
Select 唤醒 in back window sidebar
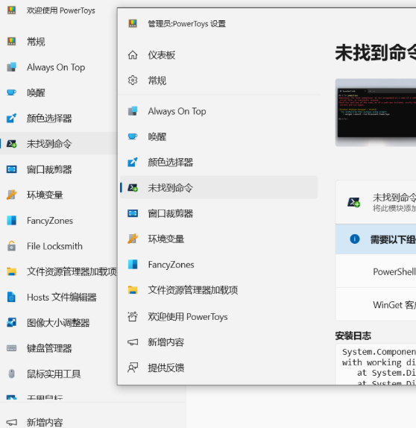pyautogui.click(x=59, y=92)
